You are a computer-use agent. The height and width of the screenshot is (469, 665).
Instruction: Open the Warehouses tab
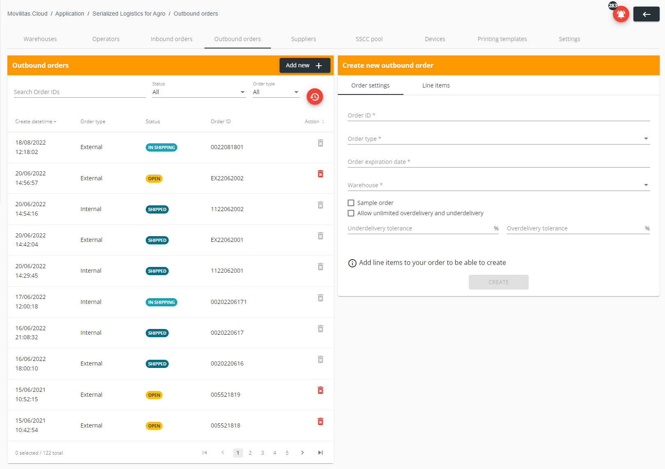tap(40, 39)
